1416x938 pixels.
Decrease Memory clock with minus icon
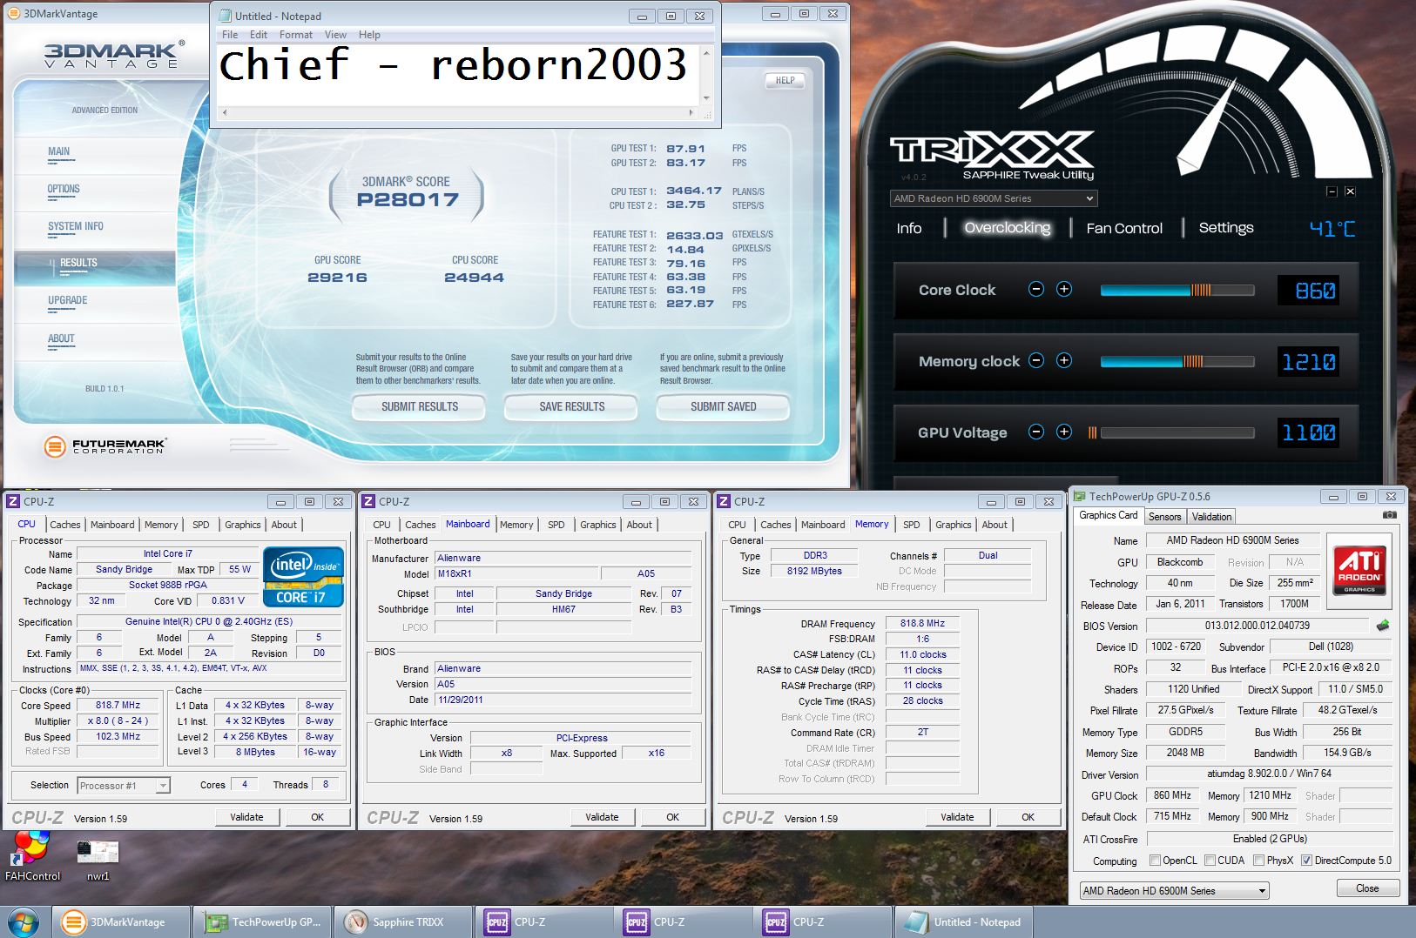point(1036,361)
